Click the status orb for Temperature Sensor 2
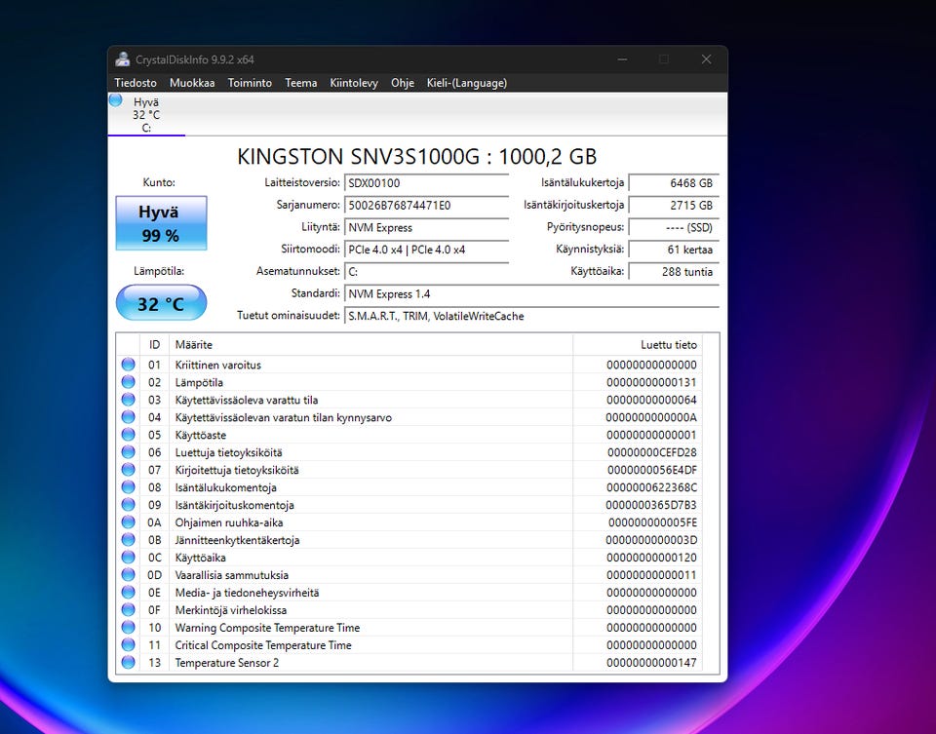Viewport: 936px width, 734px height. [128, 663]
